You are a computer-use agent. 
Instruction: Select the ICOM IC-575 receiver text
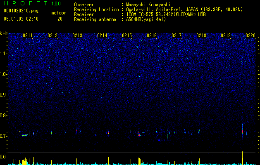[166, 14]
